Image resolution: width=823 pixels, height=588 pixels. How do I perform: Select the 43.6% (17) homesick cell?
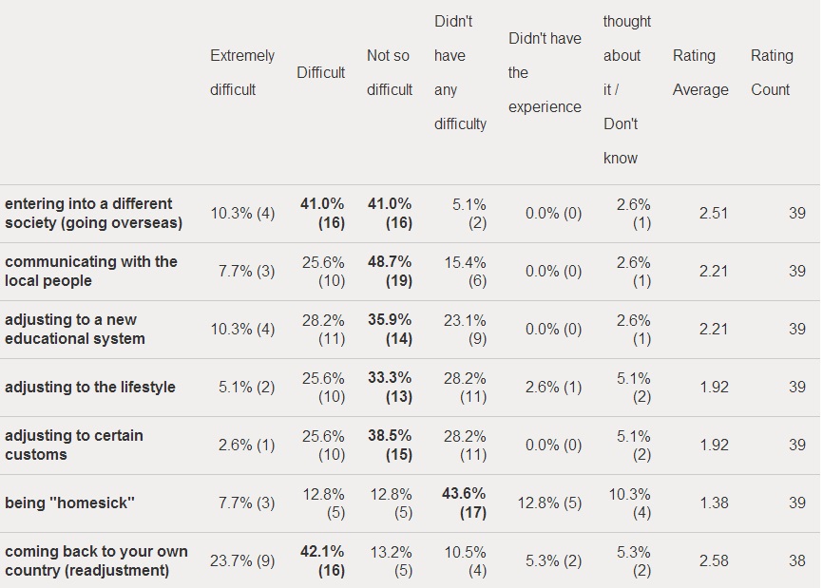click(464, 503)
